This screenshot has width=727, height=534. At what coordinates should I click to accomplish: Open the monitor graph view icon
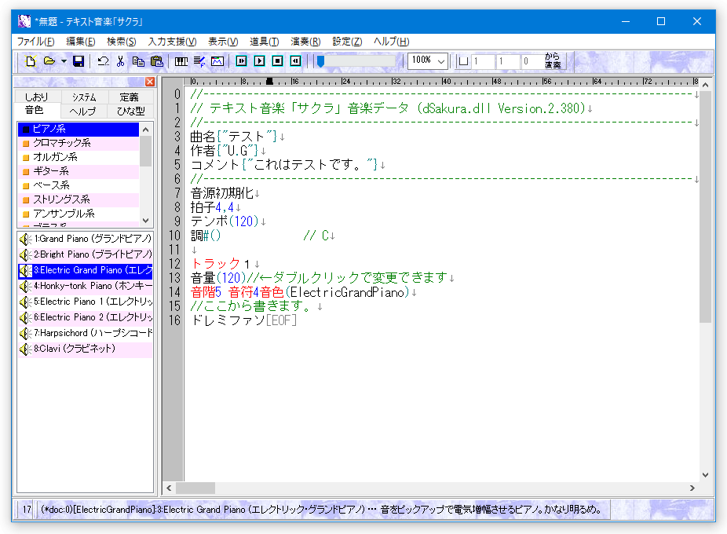(217, 61)
